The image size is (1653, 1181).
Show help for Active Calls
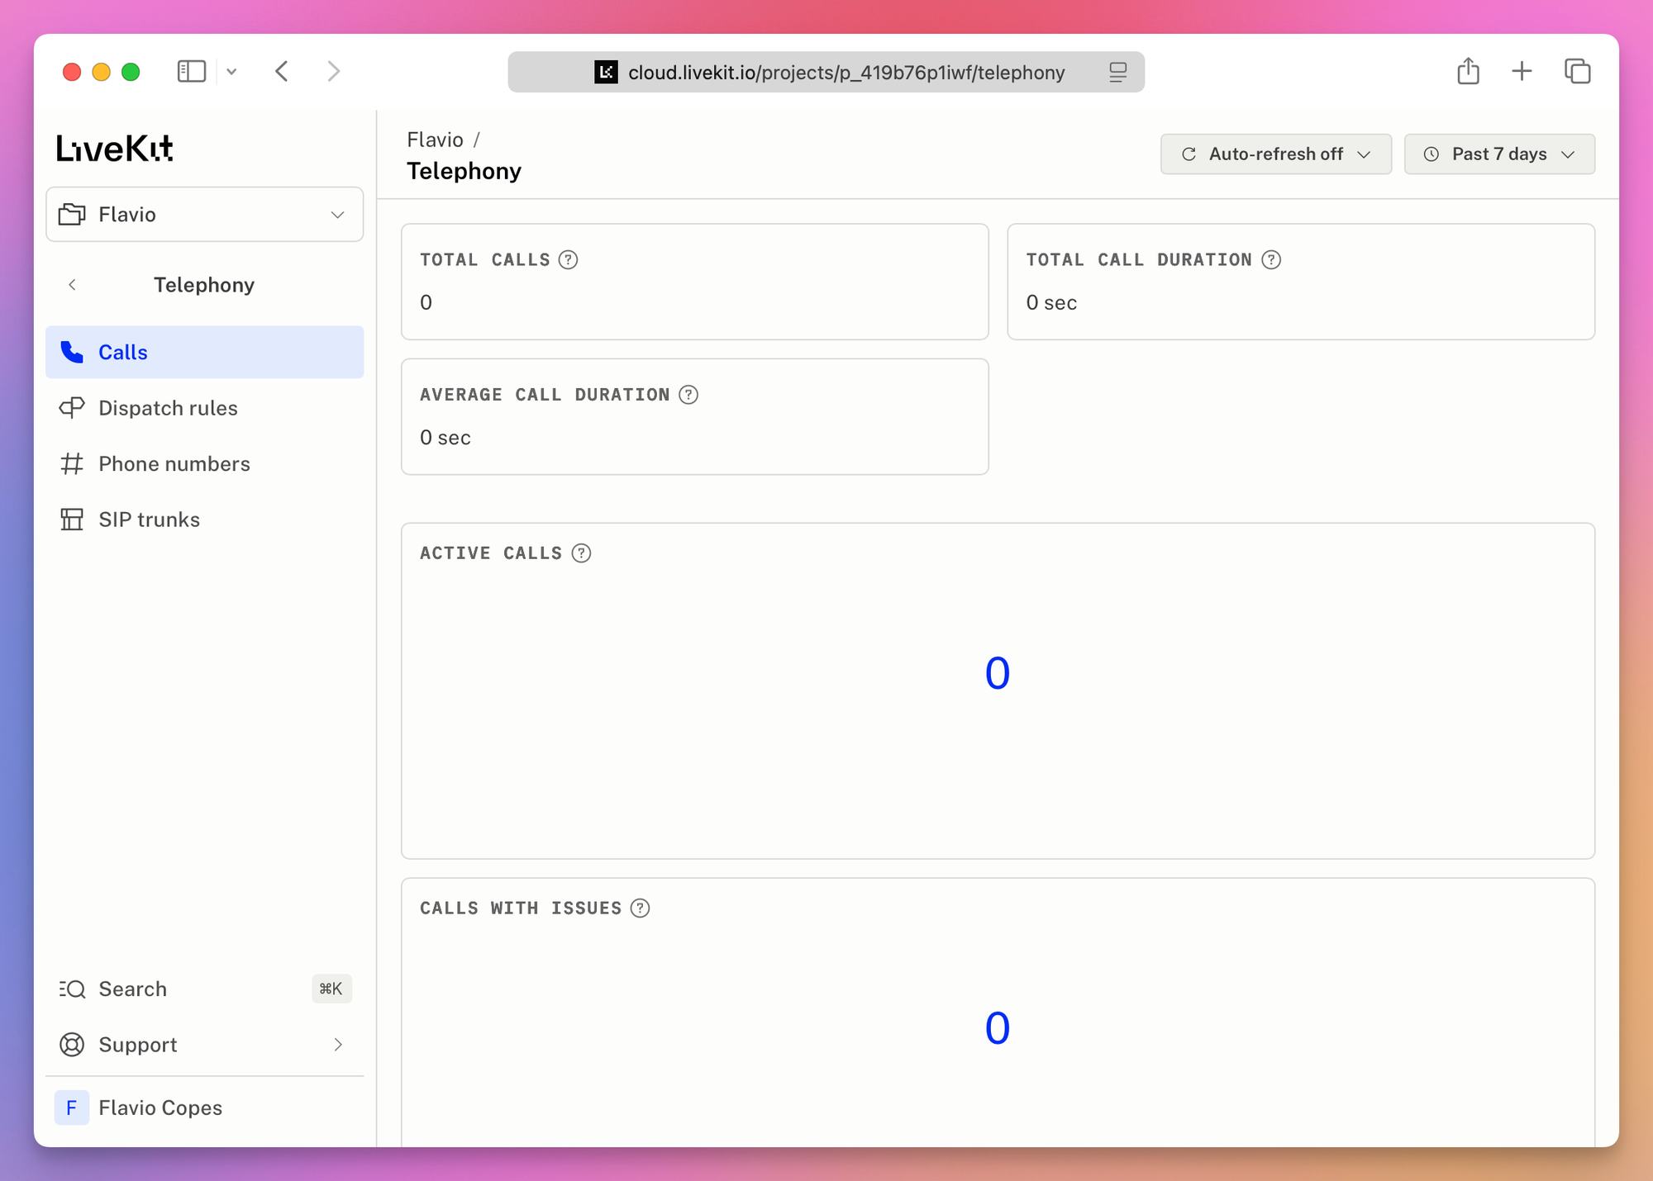tap(581, 553)
